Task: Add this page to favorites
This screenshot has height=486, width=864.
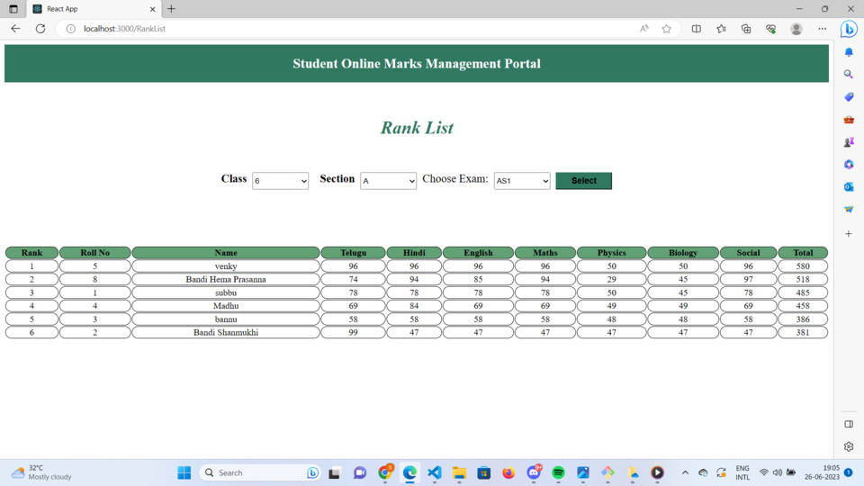Action: [x=666, y=29]
